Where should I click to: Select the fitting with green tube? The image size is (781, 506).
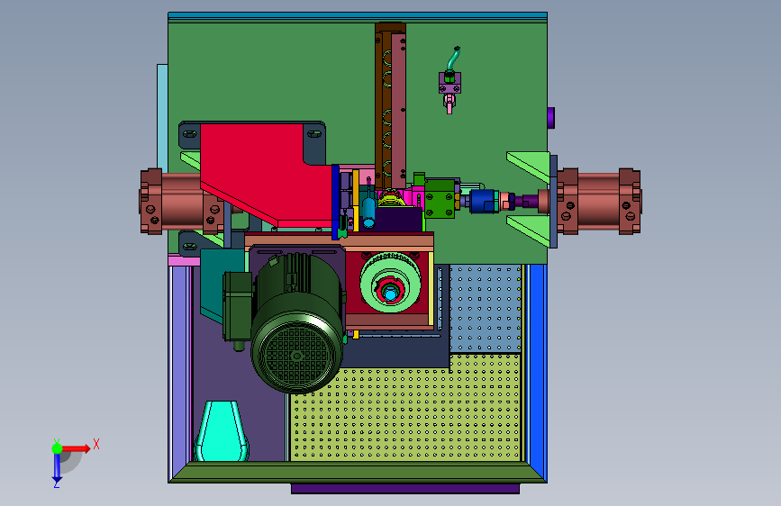450,80
